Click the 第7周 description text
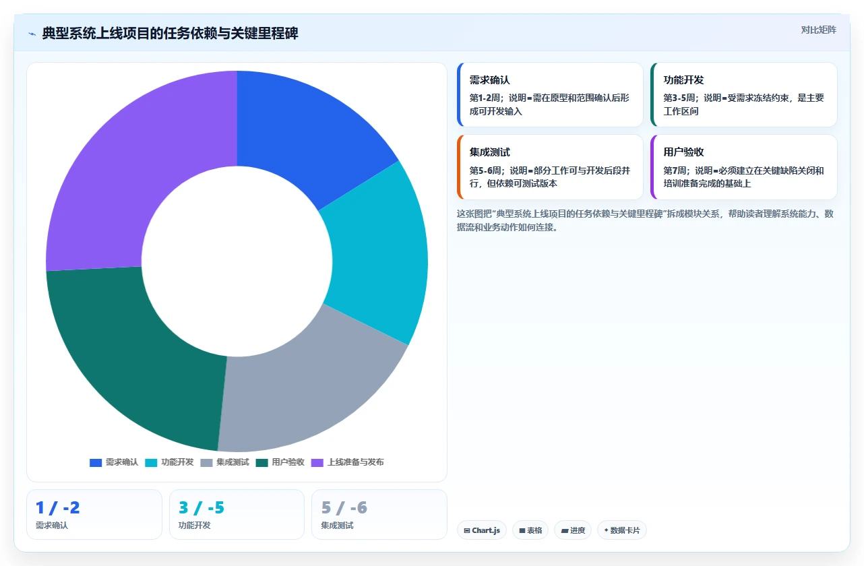864x566 pixels. (x=743, y=177)
